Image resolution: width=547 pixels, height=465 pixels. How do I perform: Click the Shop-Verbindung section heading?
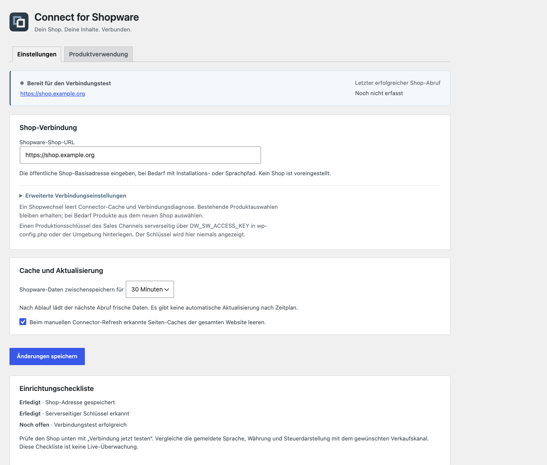pos(48,127)
